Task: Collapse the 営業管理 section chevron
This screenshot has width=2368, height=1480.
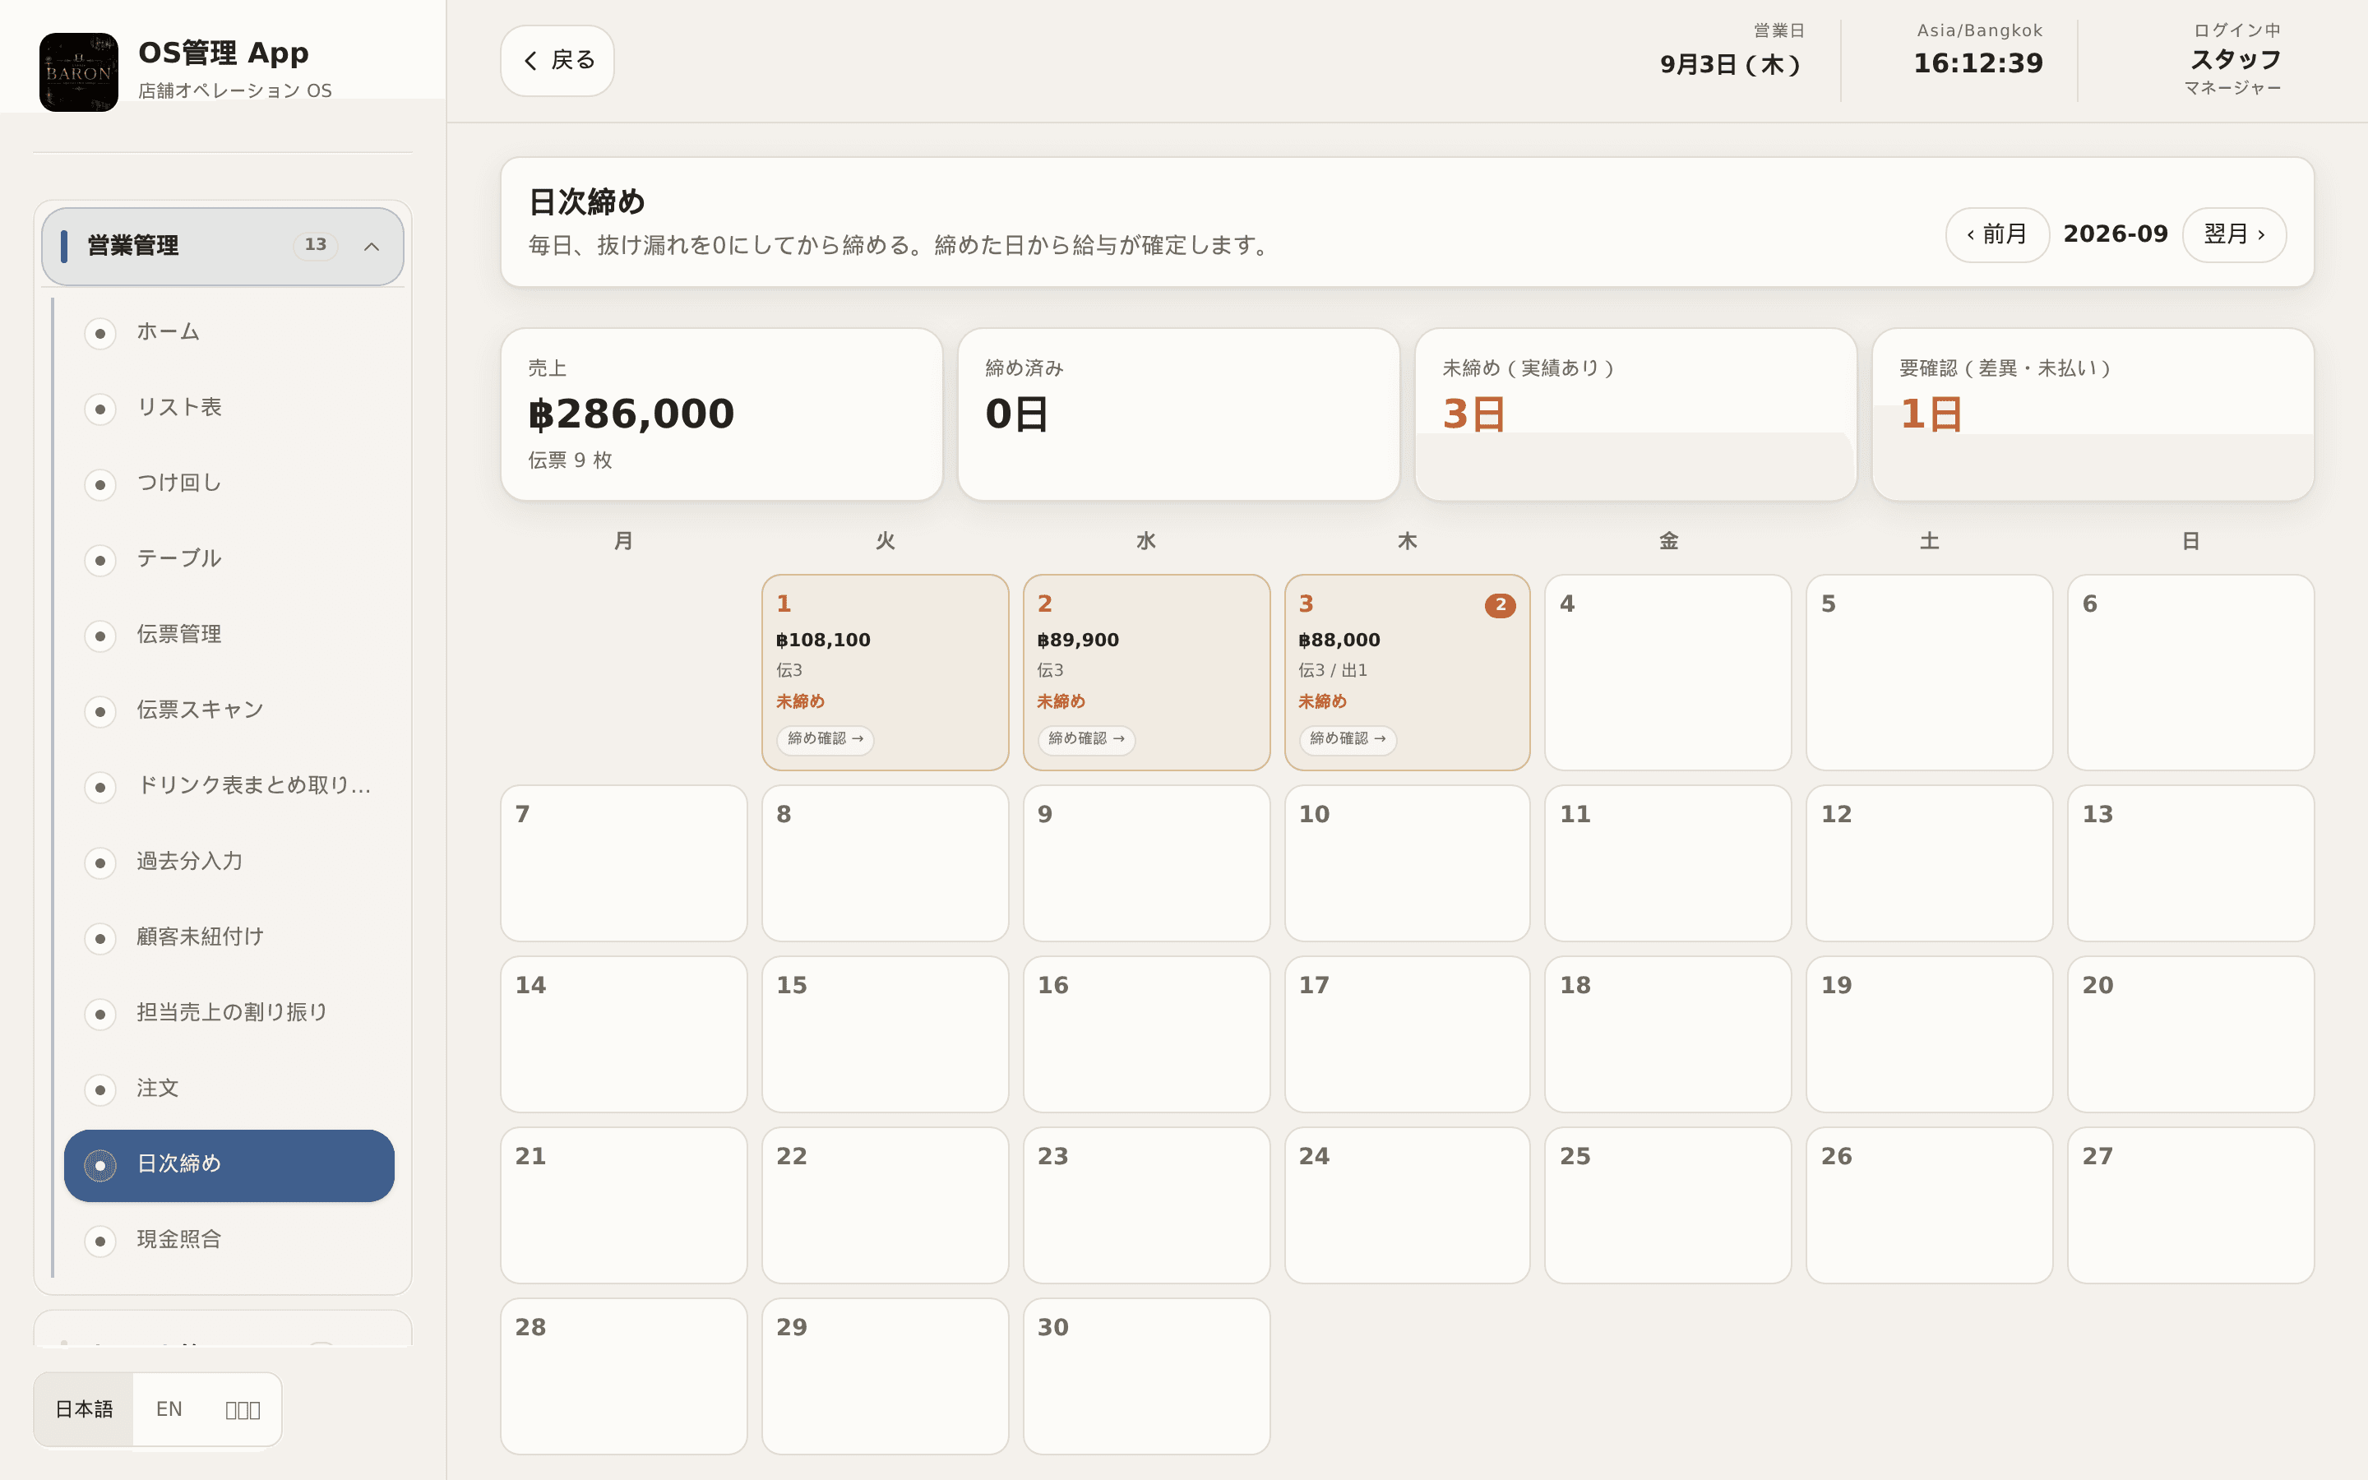Action: [372, 247]
